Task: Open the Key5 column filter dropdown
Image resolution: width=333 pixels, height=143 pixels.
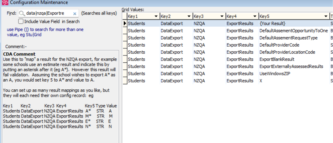Action: 326,16
